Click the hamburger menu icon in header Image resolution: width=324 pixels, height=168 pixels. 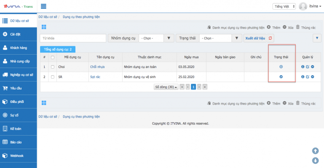43,7
